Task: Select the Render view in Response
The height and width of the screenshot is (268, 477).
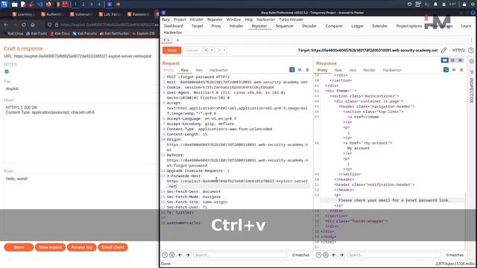Action: [x=370, y=70]
